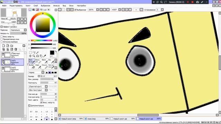
Task: Select the Blend brush tool
Action: (45, 61)
